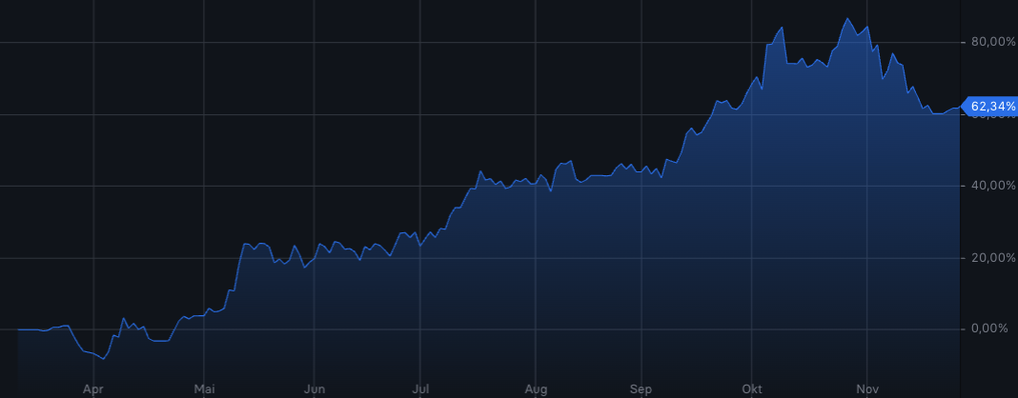
Task: Click the line where it crosses the Sep gridline
Action: [x=641, y=171]
